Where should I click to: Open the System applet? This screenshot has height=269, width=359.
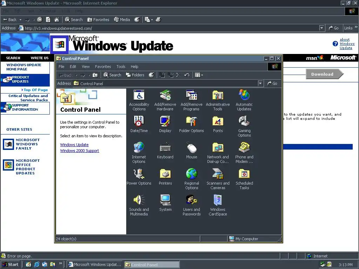coord(165,203)
